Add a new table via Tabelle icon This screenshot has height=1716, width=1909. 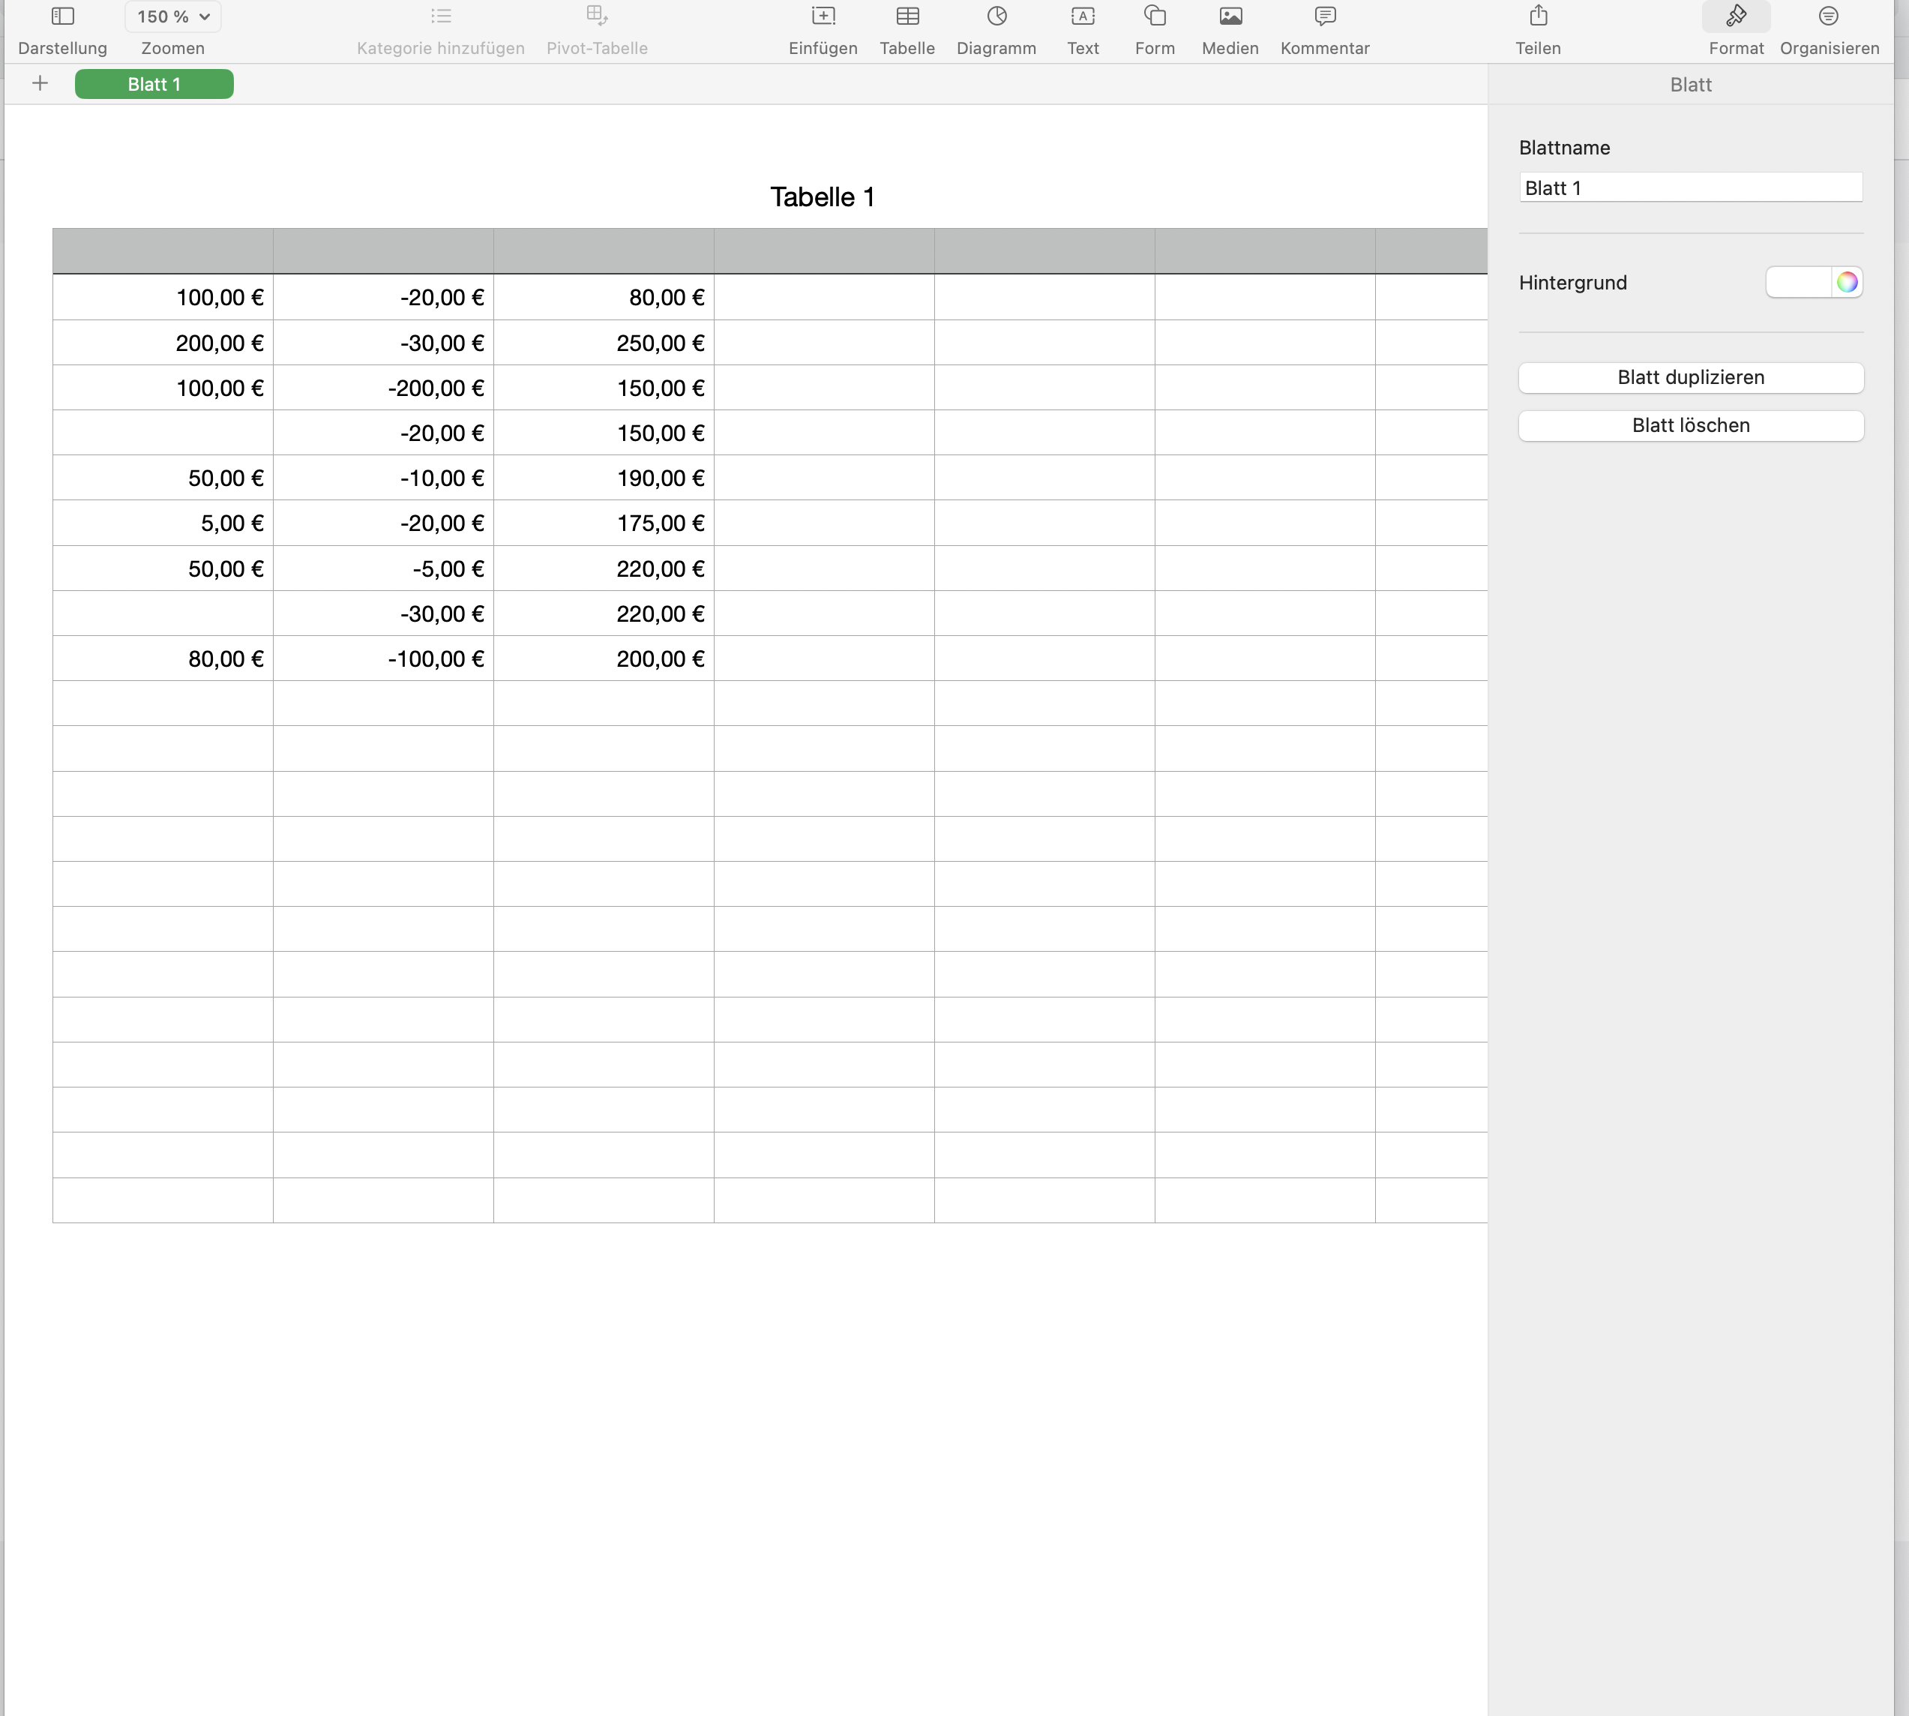(907, 17)
